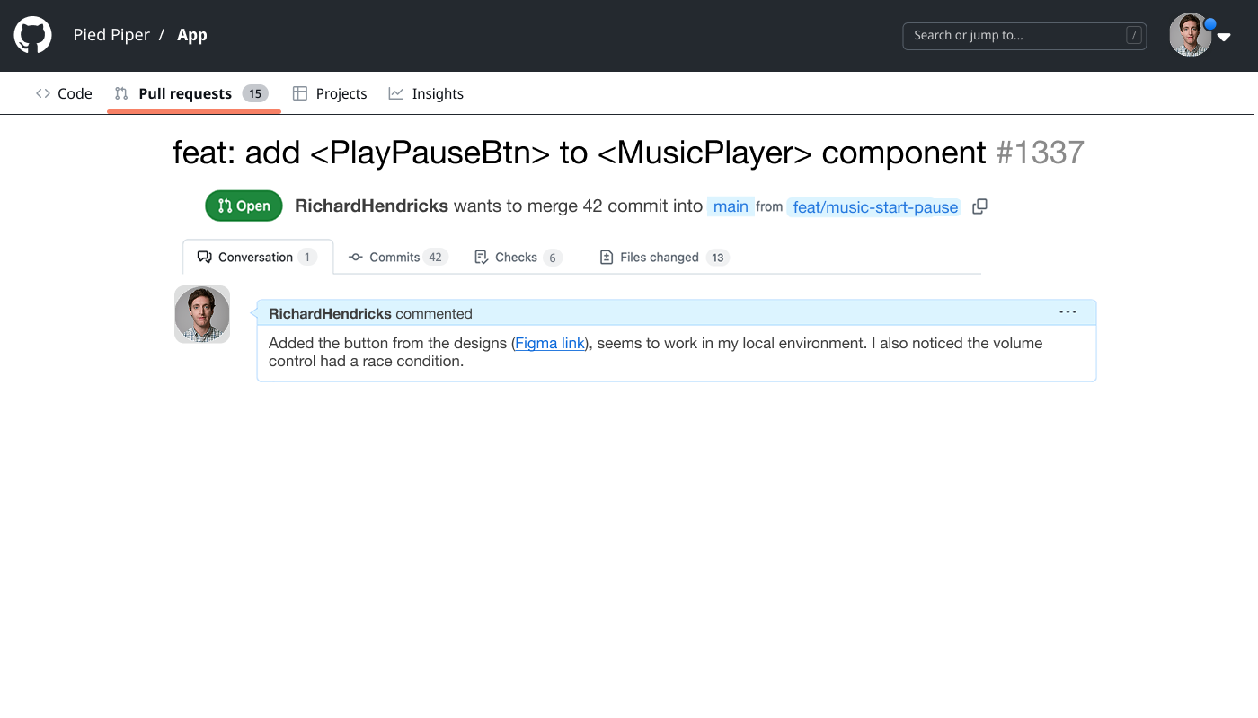
Task: Open the Projects tab
Action: click(330, 93)
